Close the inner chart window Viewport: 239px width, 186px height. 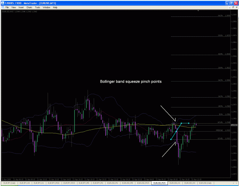click(x=237, y=7)
